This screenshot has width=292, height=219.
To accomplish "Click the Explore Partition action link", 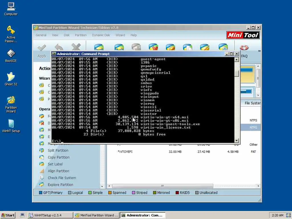I will [60, 185].
